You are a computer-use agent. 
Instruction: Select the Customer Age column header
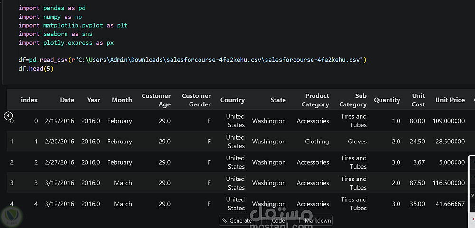point(156,100)
